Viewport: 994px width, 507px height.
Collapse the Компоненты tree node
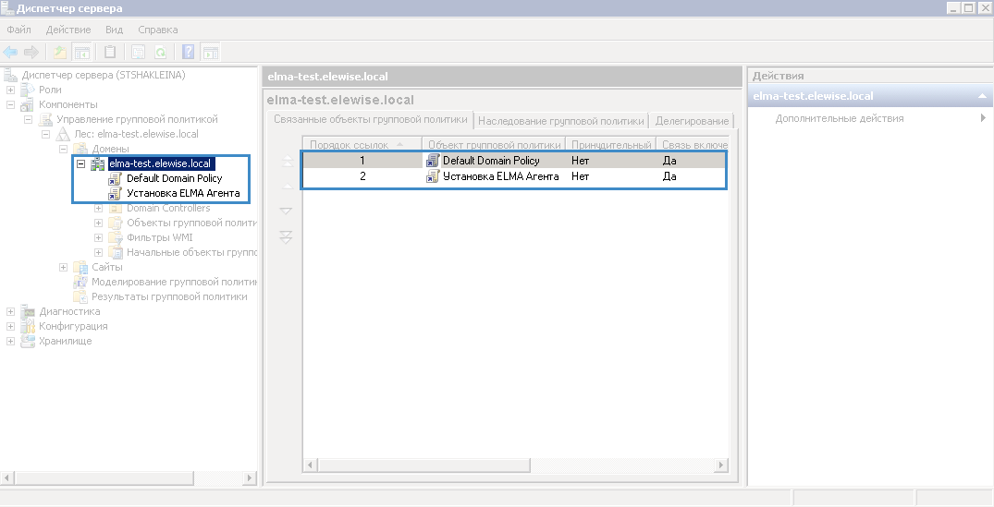click(10, 104)
